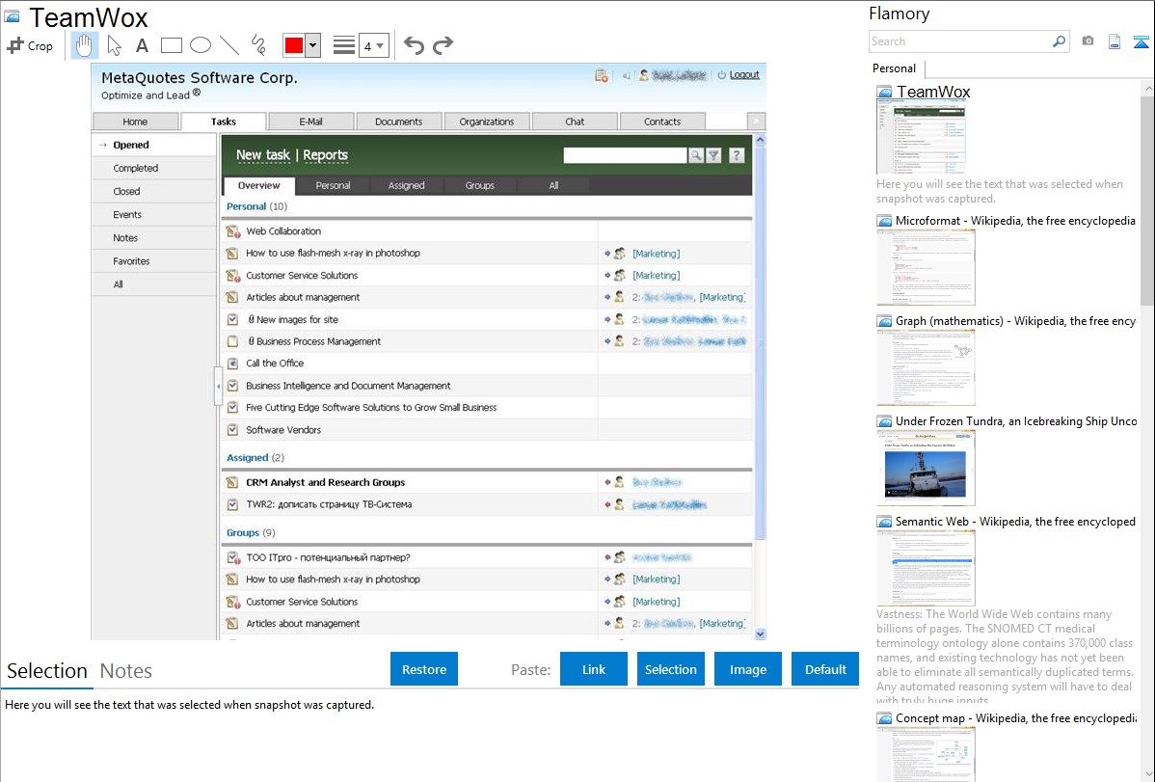Open the Microformat Wikipedia snapshot thumbnail
The height and width of the screenshot is (782, 1155).
(x=926, y=267)
